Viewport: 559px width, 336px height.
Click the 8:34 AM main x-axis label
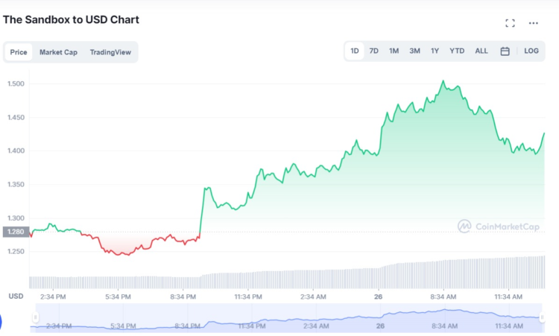tap(443, 297)
